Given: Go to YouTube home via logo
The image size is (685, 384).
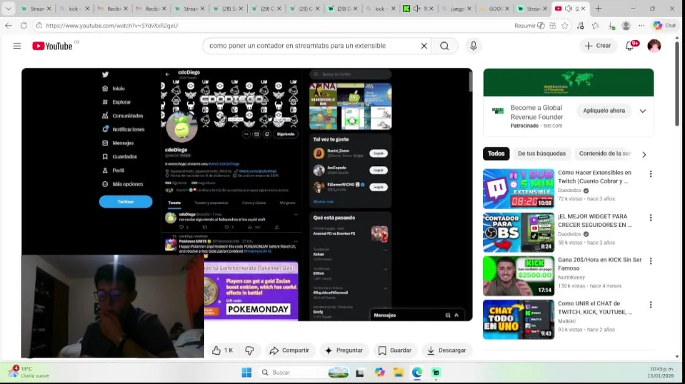Looking at the screenshot, I should point(52,46).
